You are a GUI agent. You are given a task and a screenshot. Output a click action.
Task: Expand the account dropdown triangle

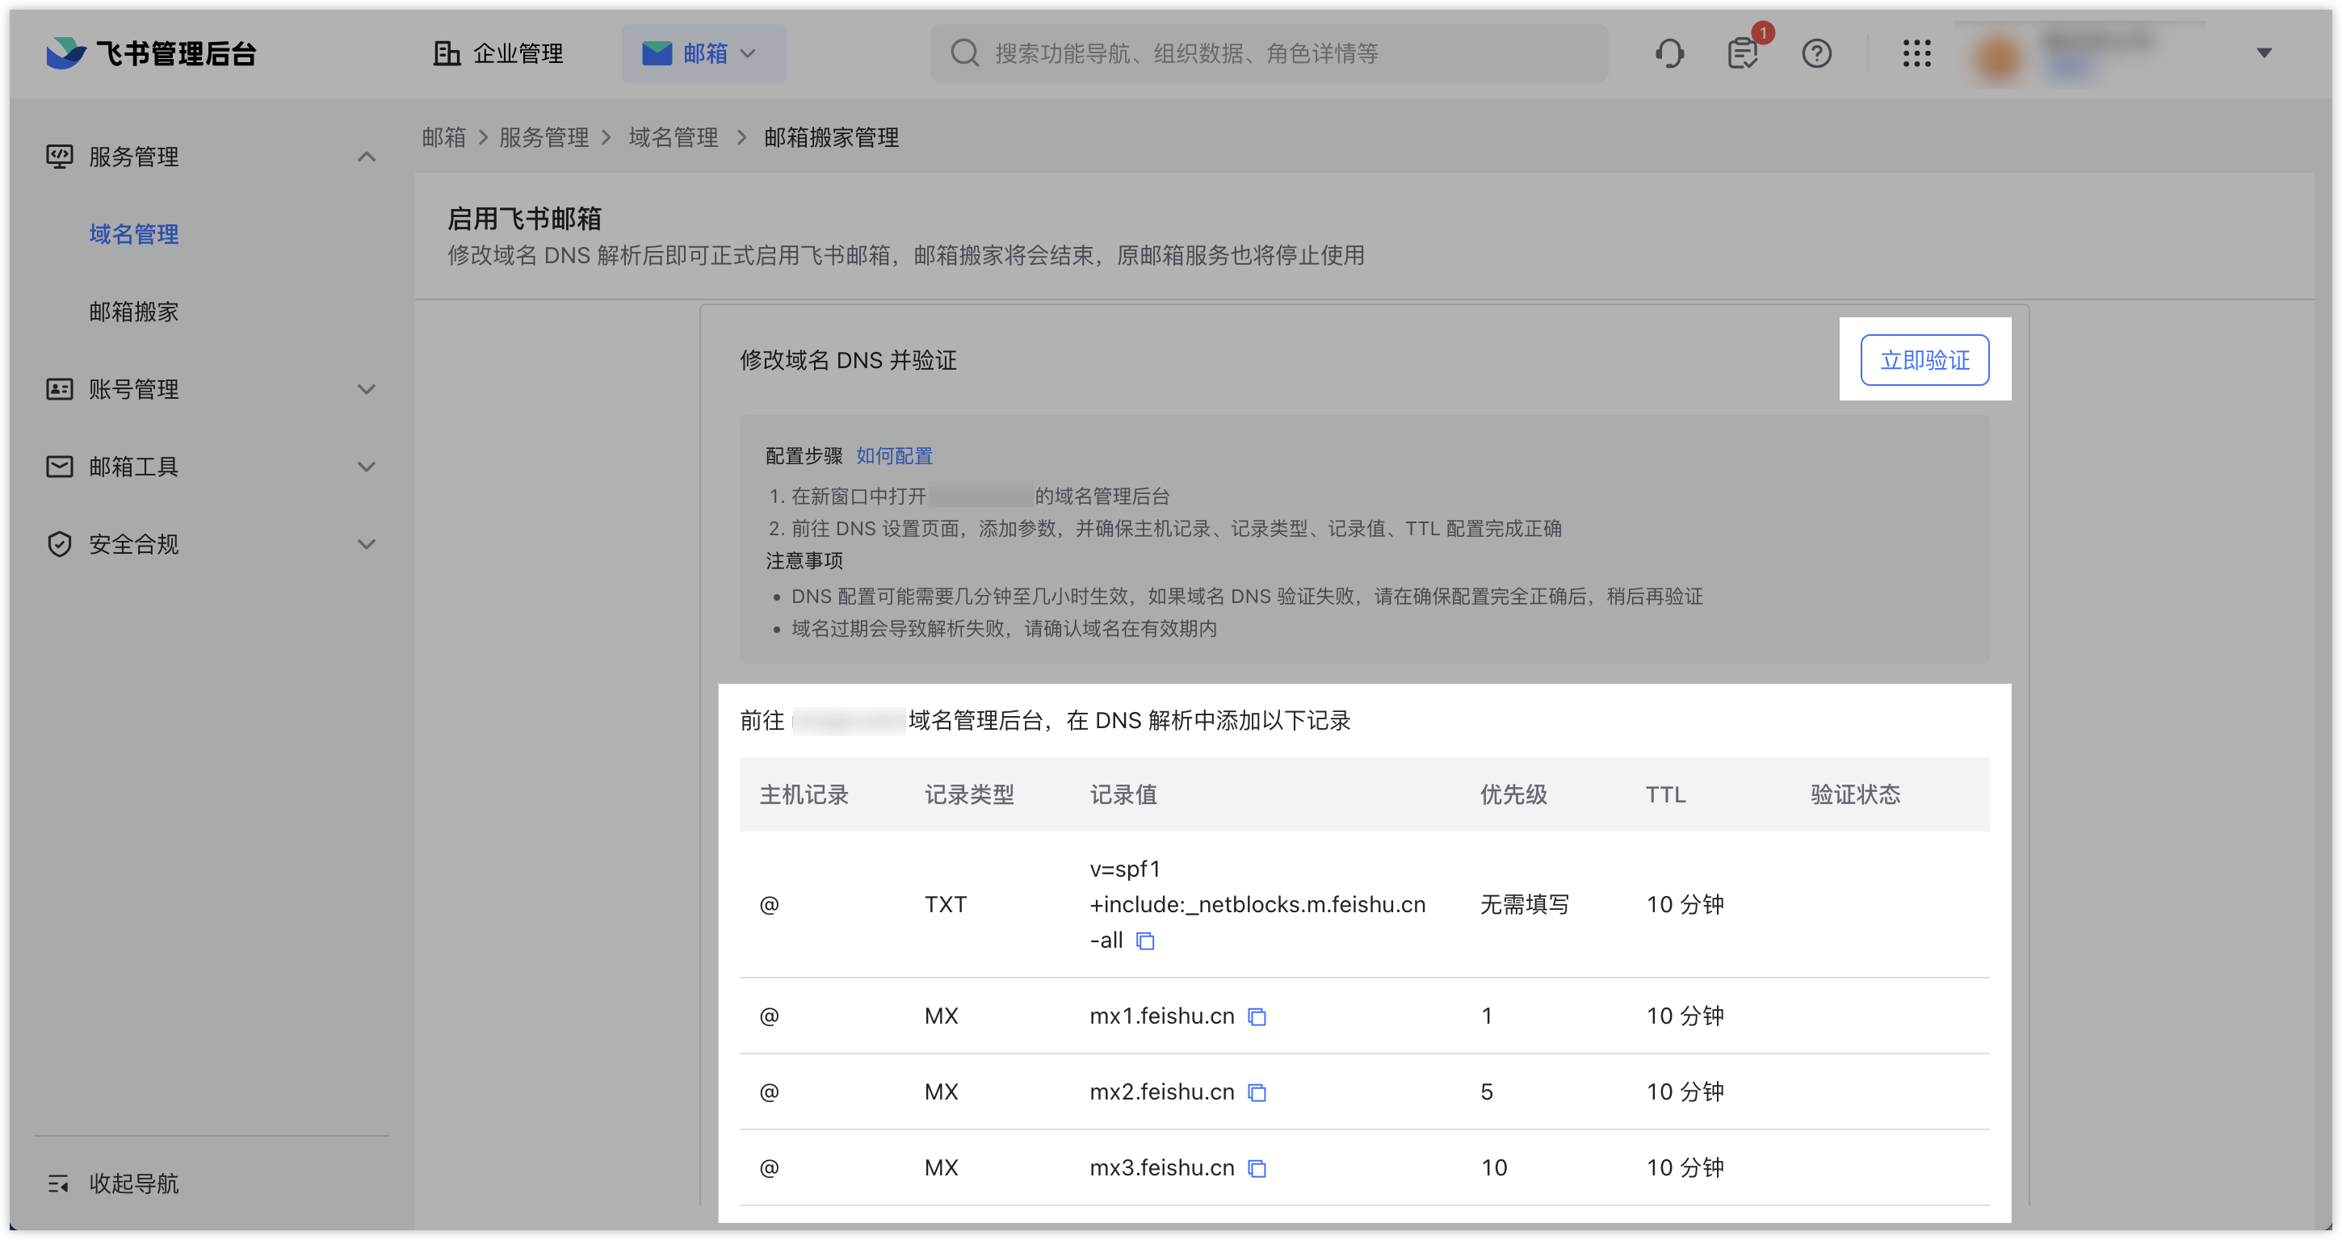coord(2264,53)
